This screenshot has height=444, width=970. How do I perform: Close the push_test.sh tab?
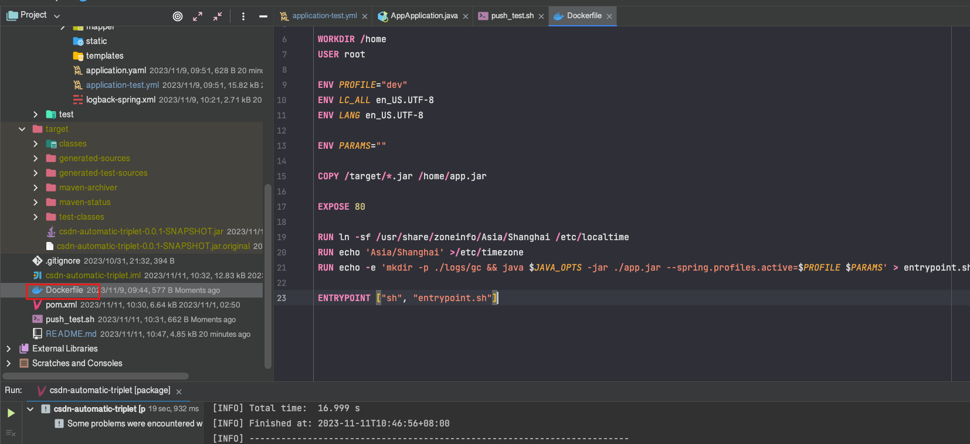(541, 16)
